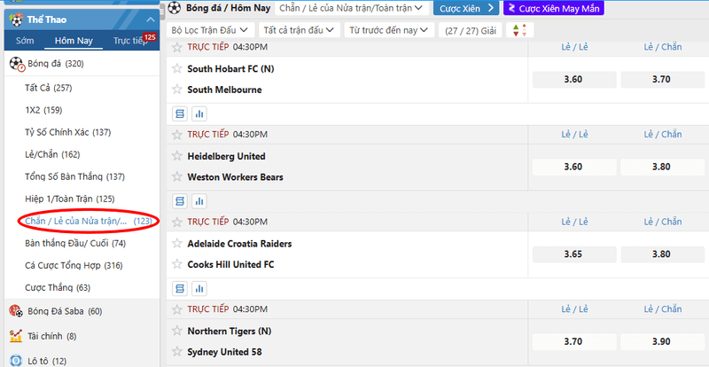Collapse the Thể Thao panel chevron
Viewport: 709px width, 367px height.
151,20
